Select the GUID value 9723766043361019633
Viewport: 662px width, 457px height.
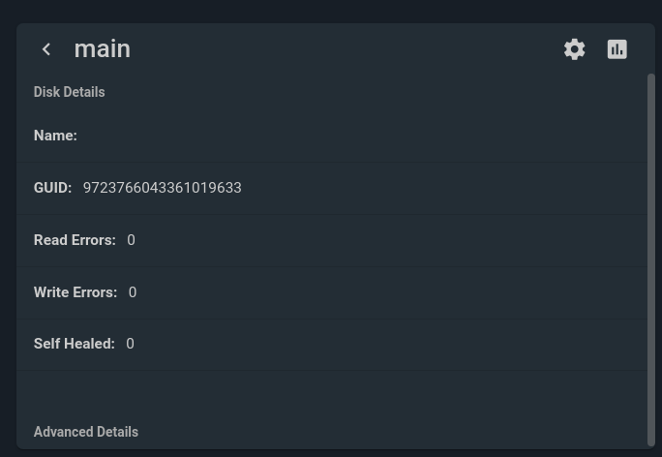click(x=163, y=188)
